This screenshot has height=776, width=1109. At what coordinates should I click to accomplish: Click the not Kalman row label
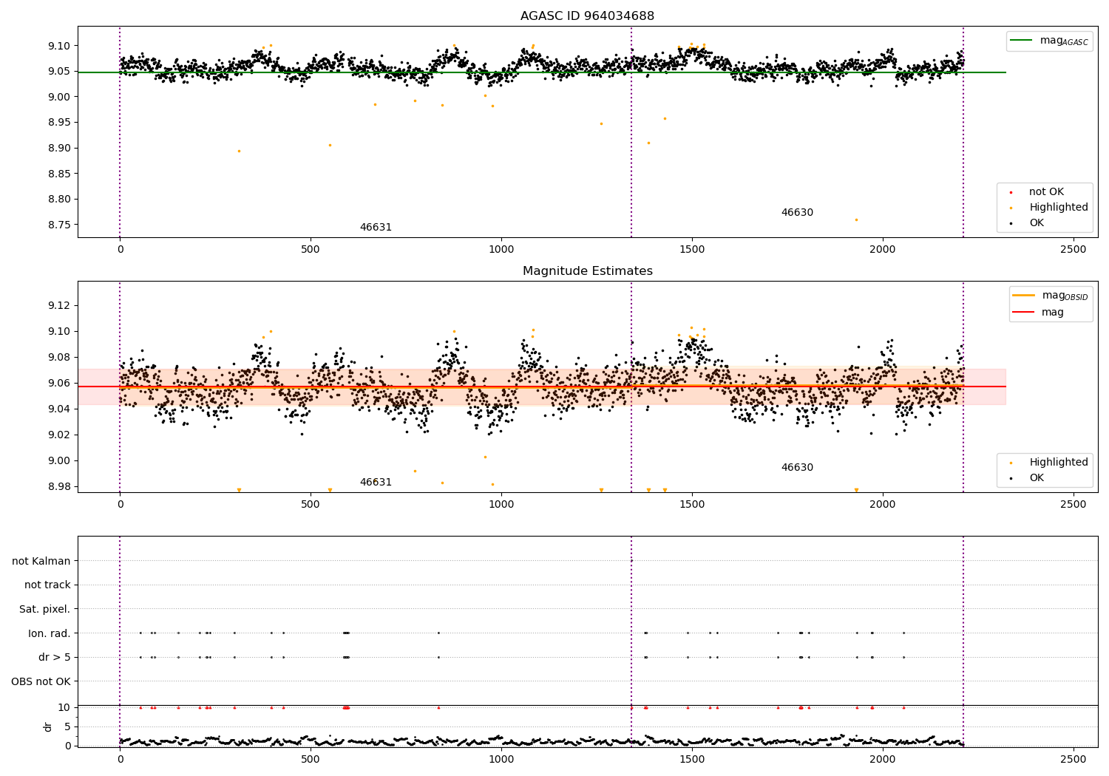pyautogui.click(x=41, y=562)
